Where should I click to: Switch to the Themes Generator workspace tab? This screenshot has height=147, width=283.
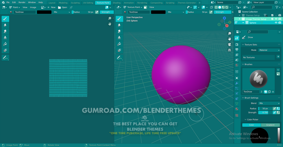[x=187, y=3]
